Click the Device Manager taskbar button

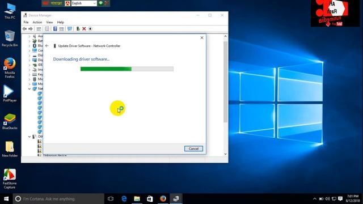tap(176, 199)
